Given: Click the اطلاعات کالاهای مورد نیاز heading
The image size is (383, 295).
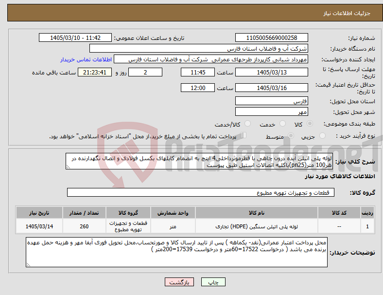Looking at the screenshot, I should pyautogui.click(x=340, y=176).
